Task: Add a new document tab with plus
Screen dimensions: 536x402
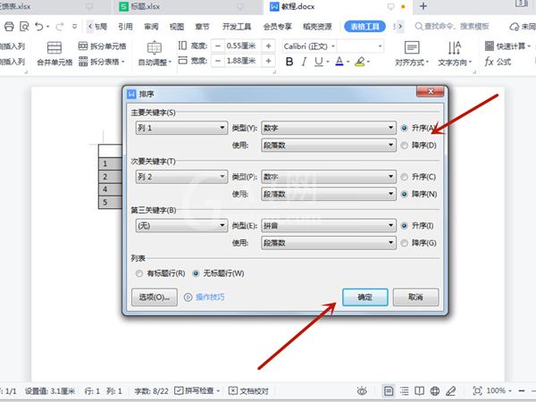Action: pyautogui.click(x=423, y=6)
